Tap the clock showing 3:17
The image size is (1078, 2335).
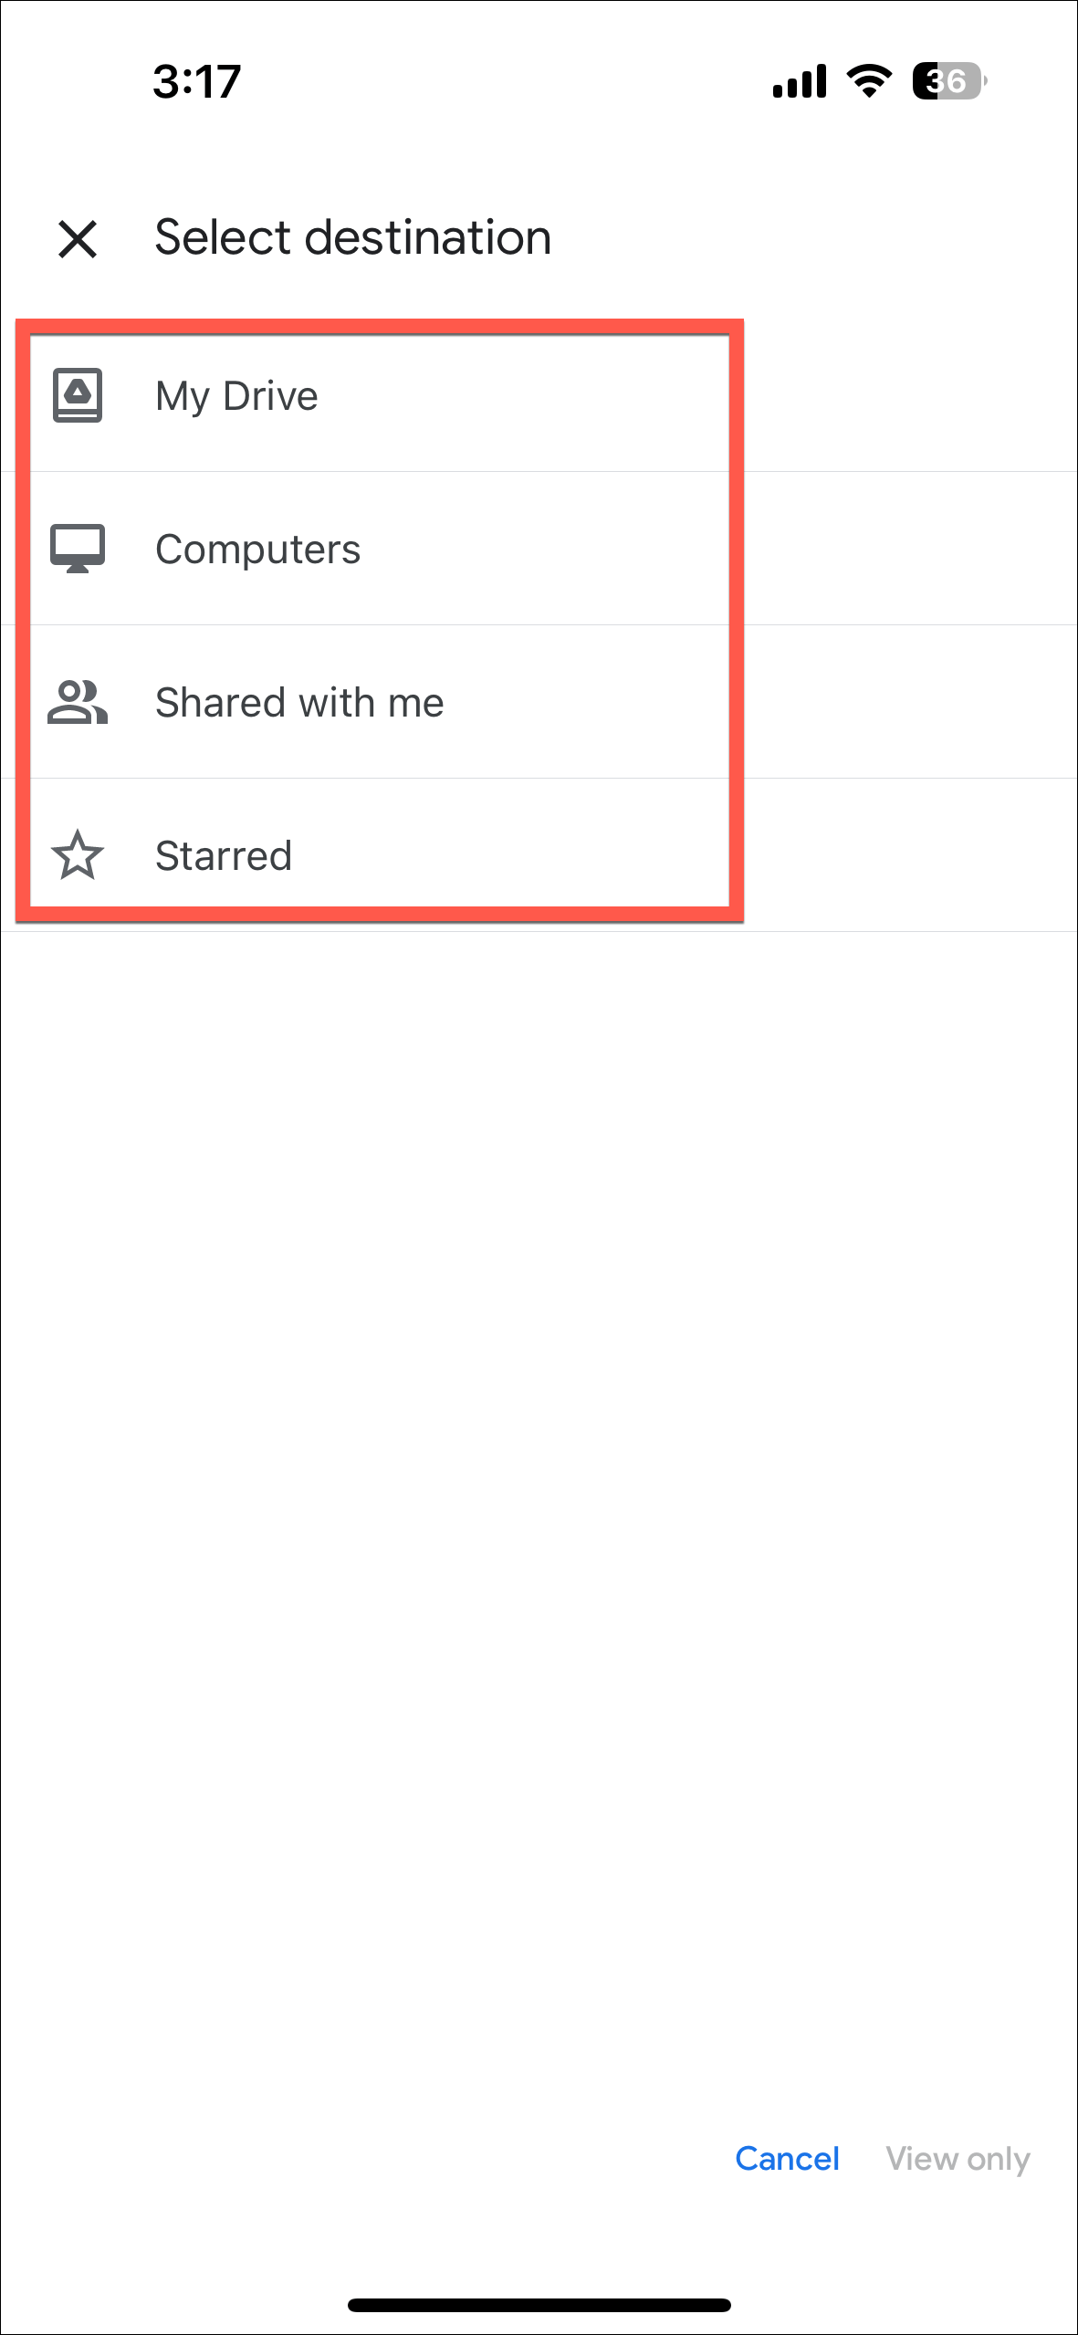(x=196, y=81)
